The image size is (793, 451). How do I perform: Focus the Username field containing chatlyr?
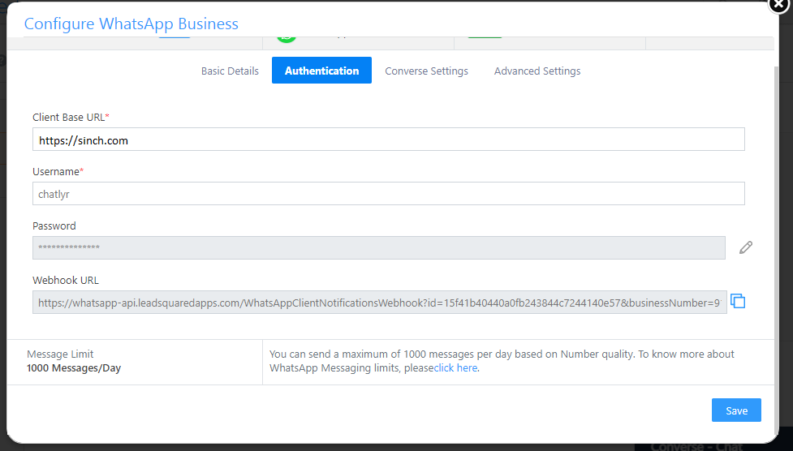(x=388, y=194)
